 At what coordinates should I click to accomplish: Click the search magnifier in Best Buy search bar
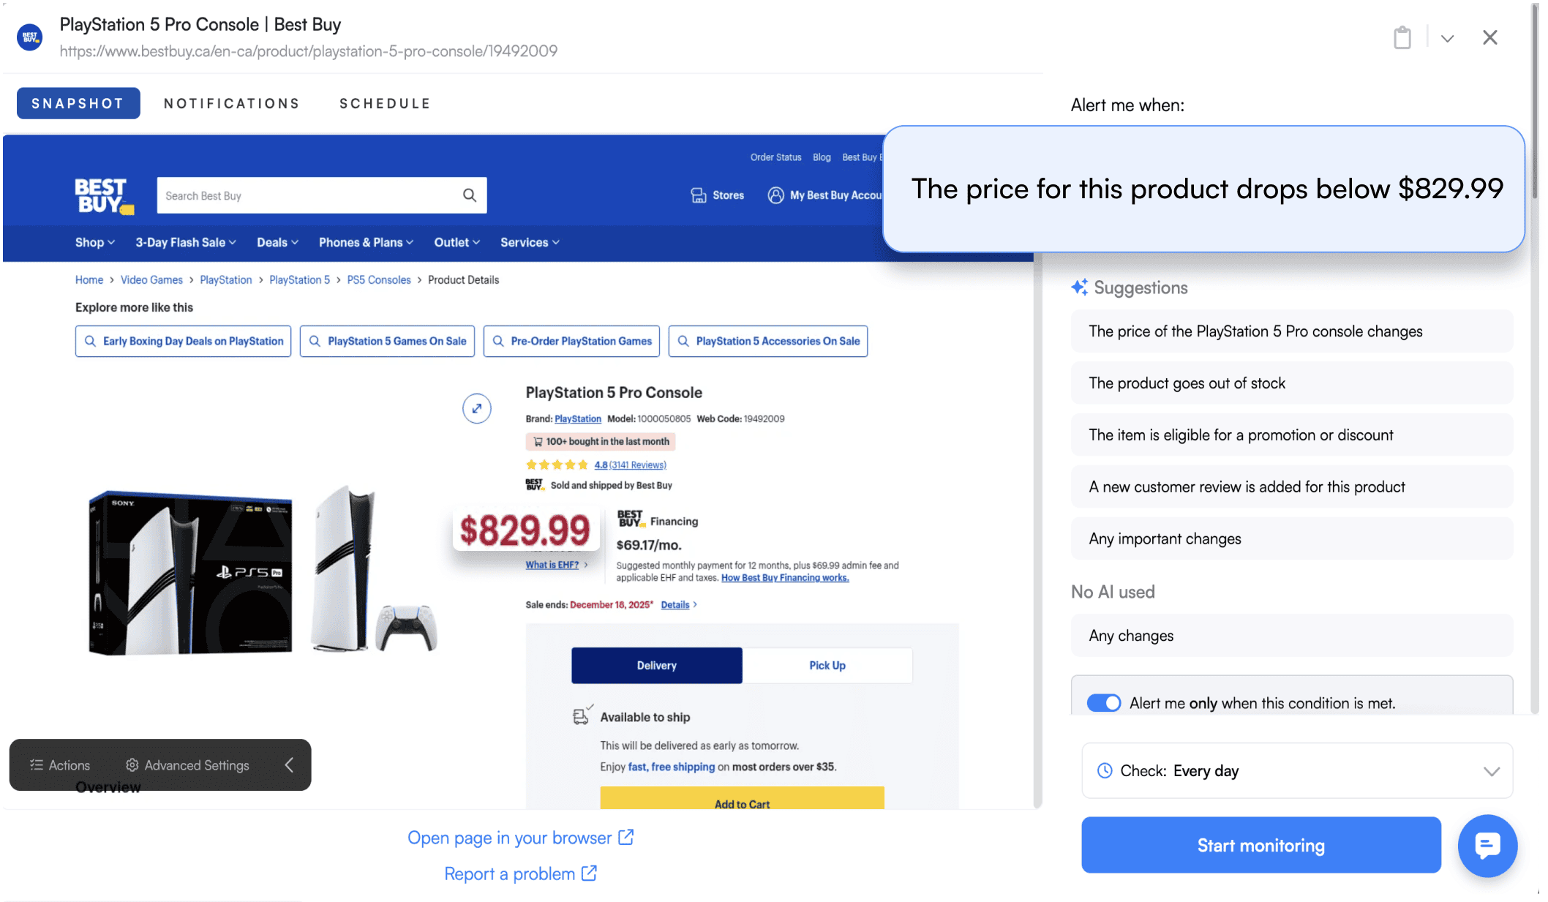tap(468, 195)
